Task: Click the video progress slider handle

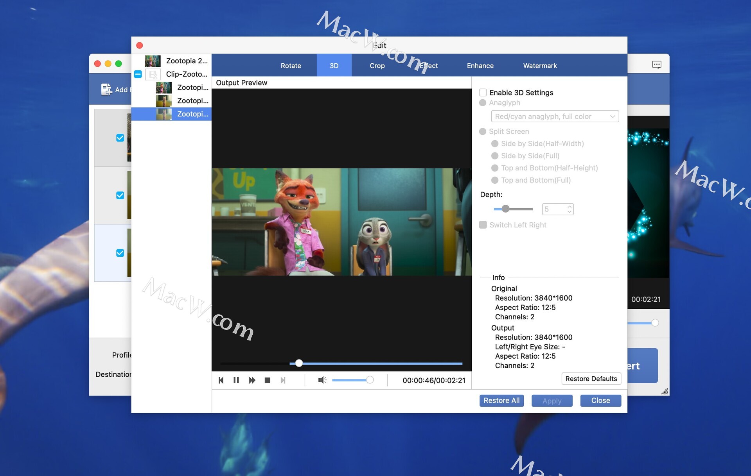Action: tap(299, 363)
